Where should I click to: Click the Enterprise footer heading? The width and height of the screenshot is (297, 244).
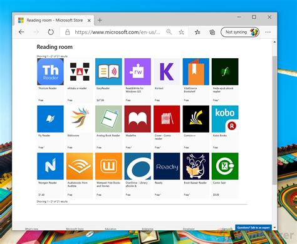(x=148, y=229)
